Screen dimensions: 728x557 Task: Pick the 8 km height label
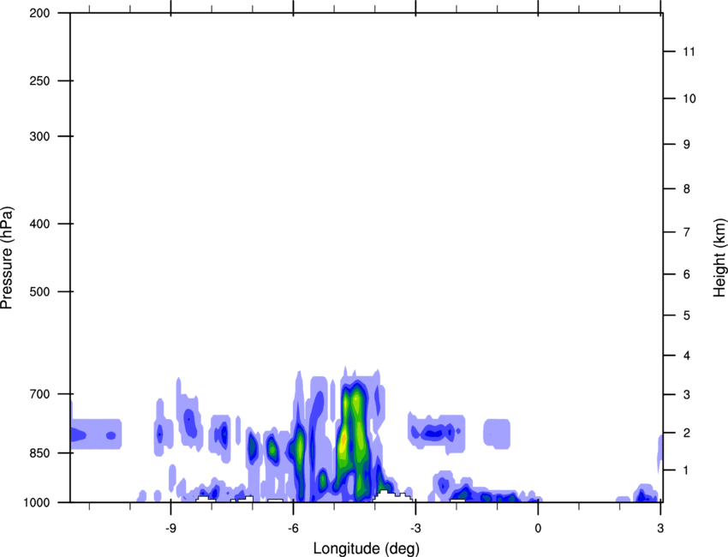(687, 189)
